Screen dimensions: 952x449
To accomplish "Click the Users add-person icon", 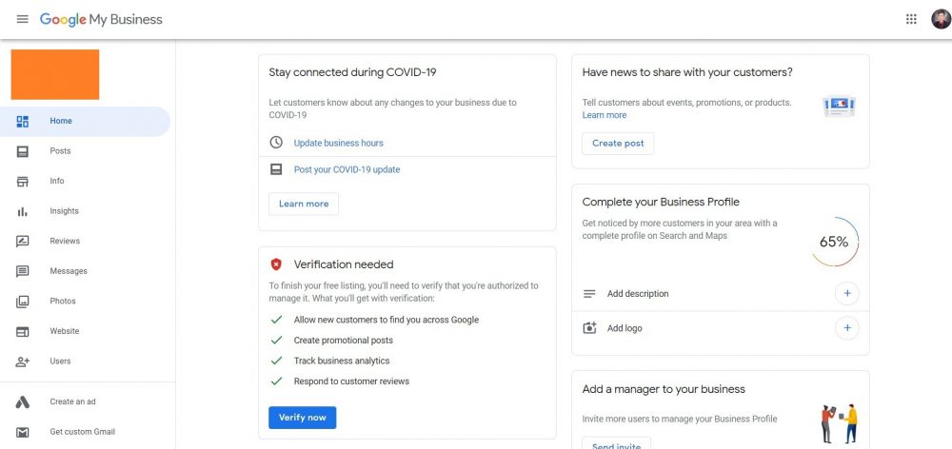I will point(23,361).
